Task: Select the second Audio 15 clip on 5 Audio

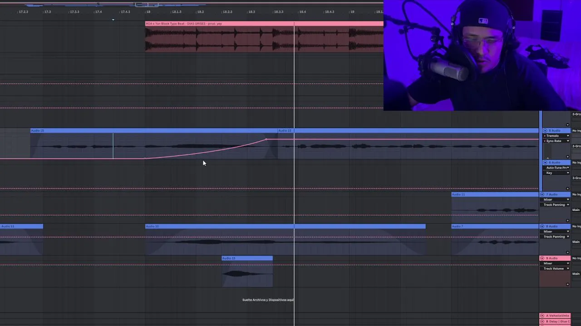Action: pos(408,130)
